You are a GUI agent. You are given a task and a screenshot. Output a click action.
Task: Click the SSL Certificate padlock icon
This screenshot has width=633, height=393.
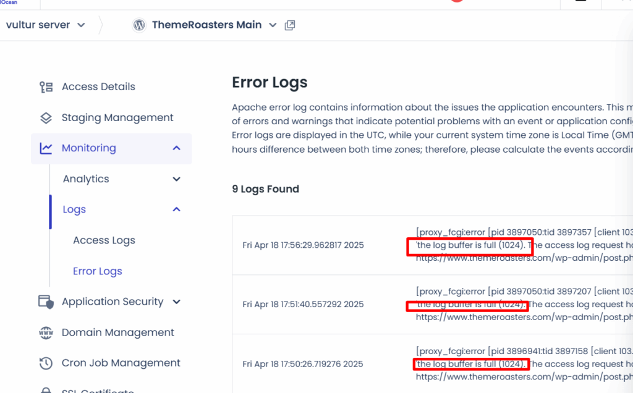pyautogui.click(x=45, y=391)
